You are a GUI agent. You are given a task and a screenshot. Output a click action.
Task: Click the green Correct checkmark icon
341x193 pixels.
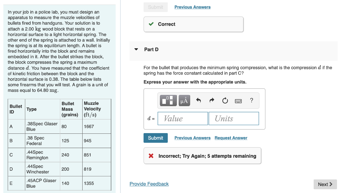tap(151, 24)
